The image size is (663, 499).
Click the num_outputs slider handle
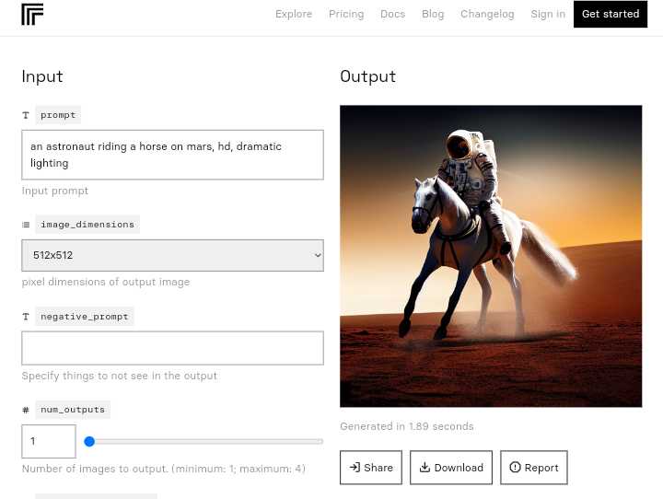89,442
